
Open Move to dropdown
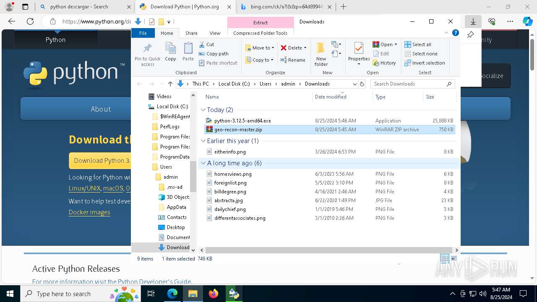[x=260, y=48]
